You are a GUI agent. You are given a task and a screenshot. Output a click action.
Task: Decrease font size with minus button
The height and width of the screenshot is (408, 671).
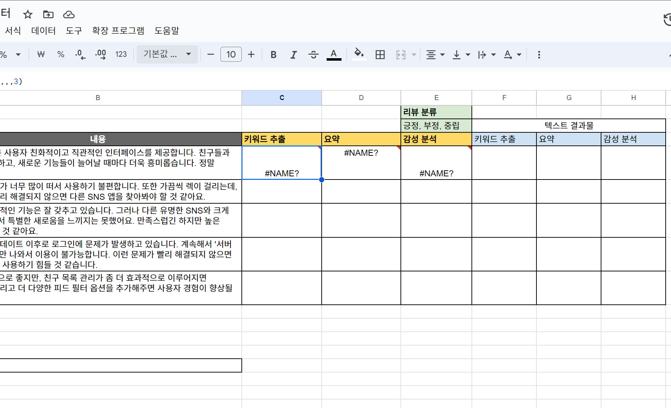(x=211, y=55)
